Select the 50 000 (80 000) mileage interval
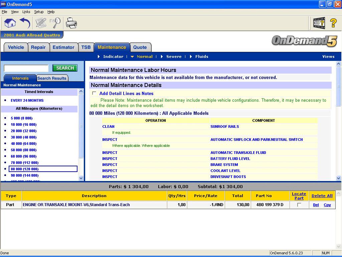 [24, 150]
